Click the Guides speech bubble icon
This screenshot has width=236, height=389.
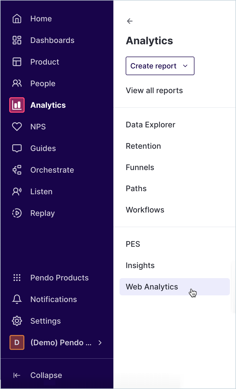tap(17, 148)
